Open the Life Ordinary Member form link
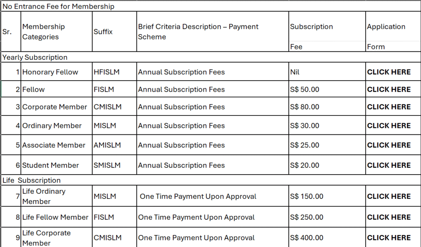The height and width of the screenshot is (247, 421). pos(389,196)
